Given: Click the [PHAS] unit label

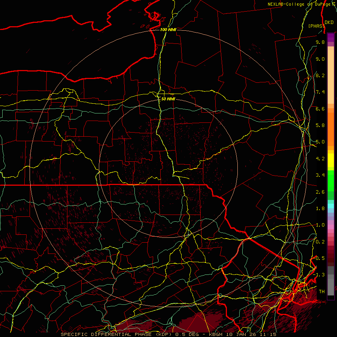Looking at the screenshot, I should pyautogui.click(x=316, y=26).
